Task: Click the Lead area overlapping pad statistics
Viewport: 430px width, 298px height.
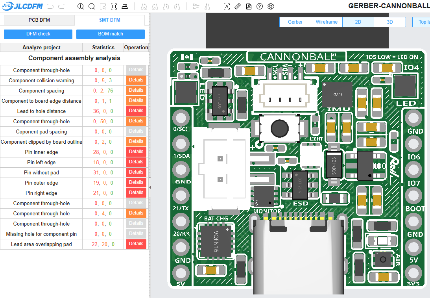Action: (x=103, y=244)
